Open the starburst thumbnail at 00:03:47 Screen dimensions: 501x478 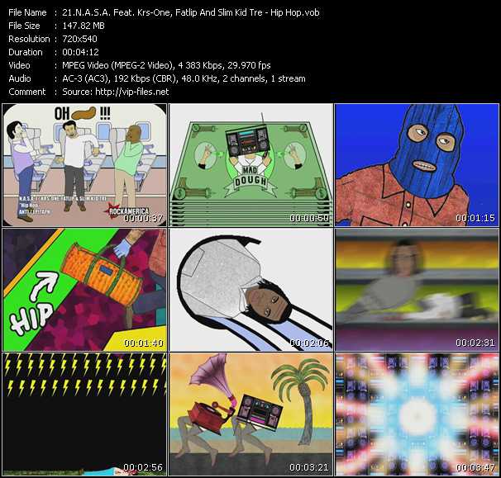click(417, 414)
